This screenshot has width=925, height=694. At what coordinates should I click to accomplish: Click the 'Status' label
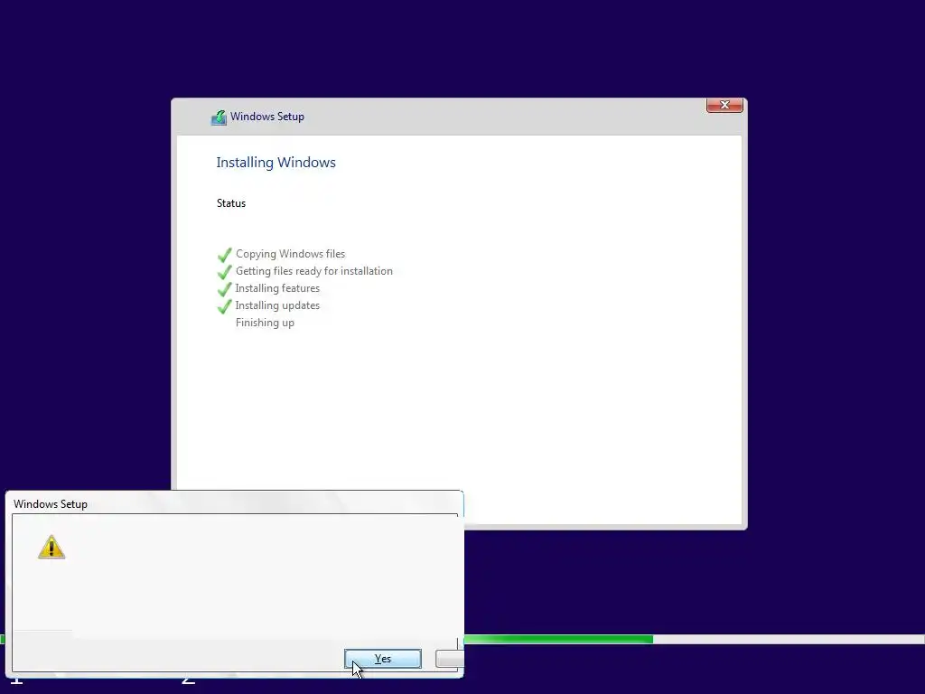pyautogui.click(x=231, y=203)
